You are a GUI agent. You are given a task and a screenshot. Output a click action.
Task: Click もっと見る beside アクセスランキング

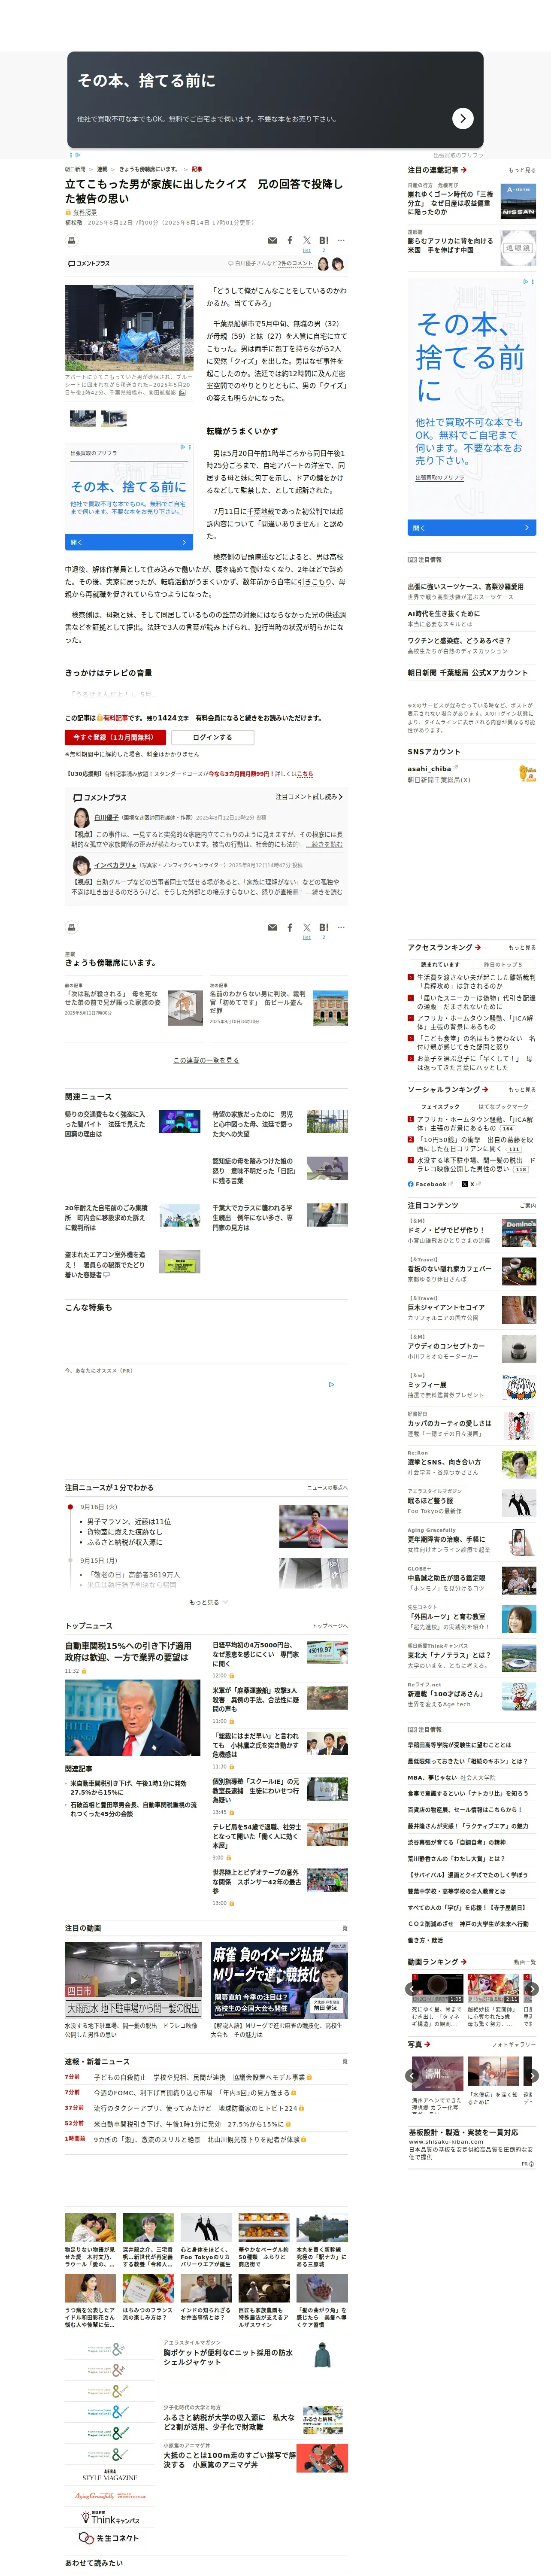(x=522, y=947)
